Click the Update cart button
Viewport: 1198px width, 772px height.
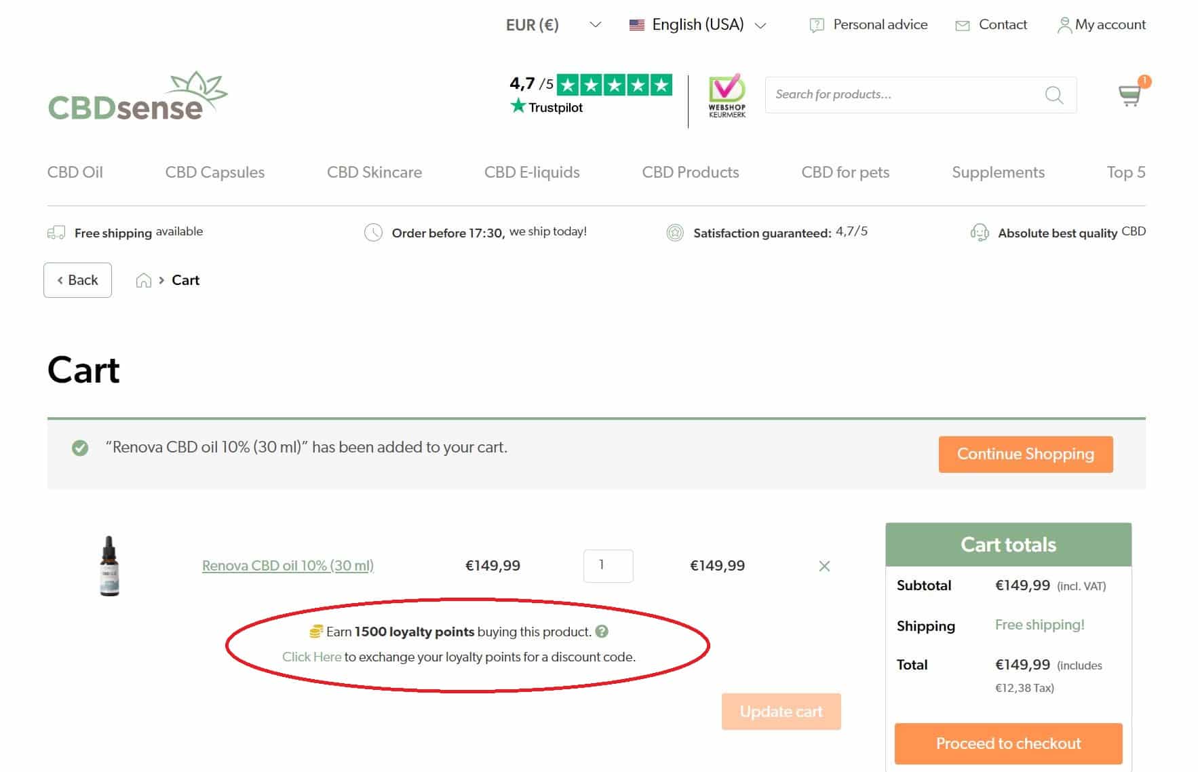[x=781, y=712]
